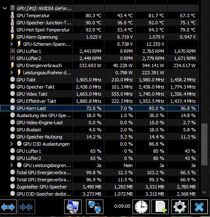Expand the Leistungsaufnahme row
This screenshot has height=217, width=210.
point(12,73)
